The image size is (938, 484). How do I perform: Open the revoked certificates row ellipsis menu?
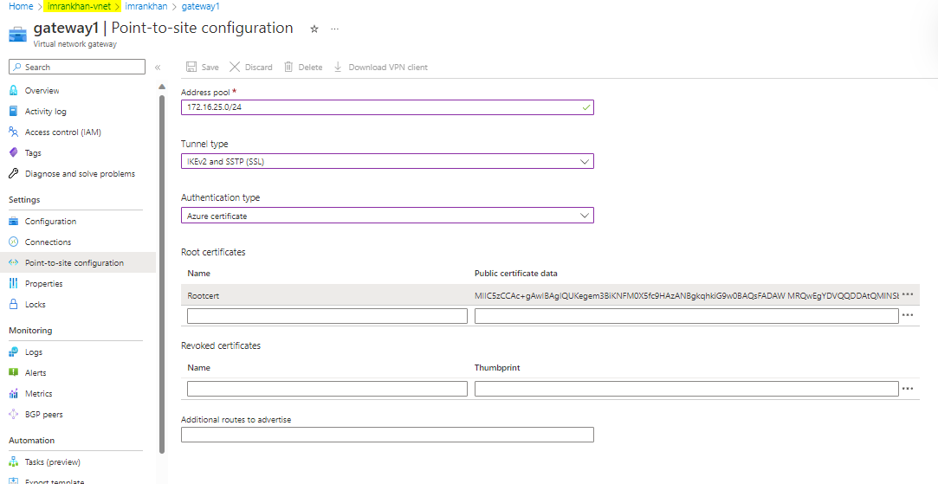coord(908,389)
